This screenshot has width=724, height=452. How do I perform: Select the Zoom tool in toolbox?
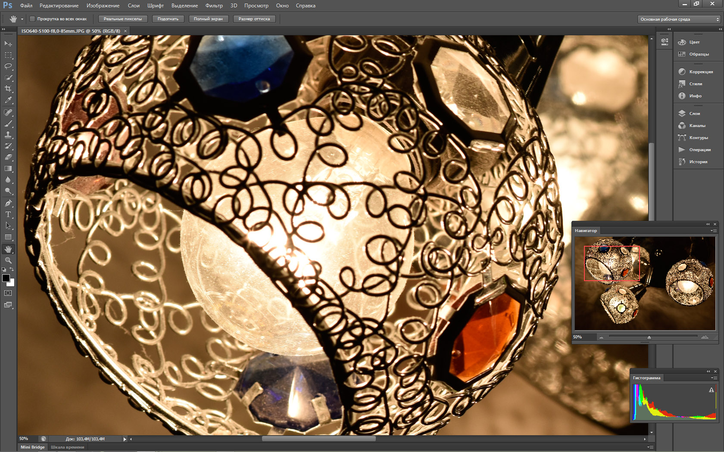[8, 260]
